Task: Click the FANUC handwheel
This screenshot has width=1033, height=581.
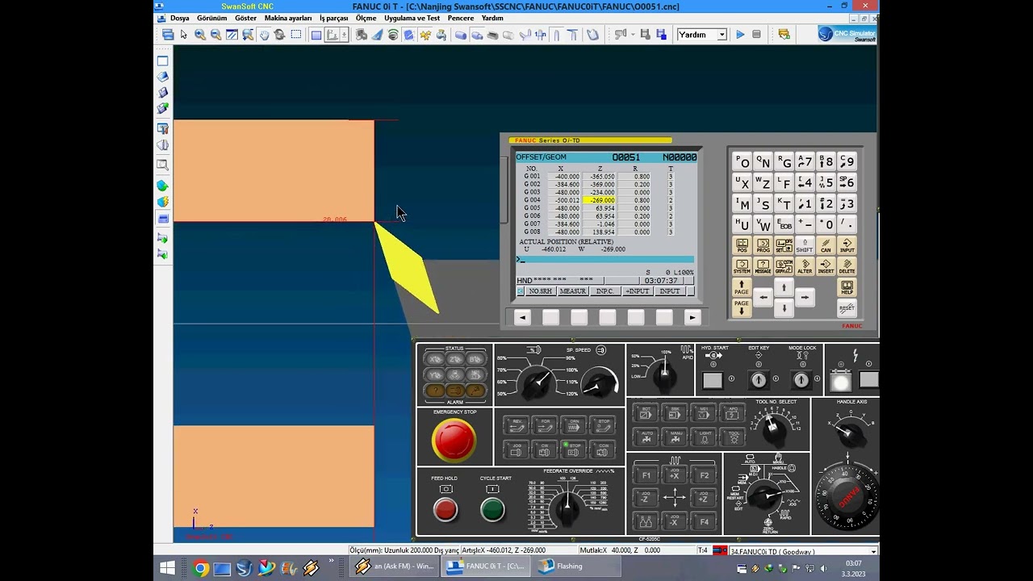Action: pos(848,497)
